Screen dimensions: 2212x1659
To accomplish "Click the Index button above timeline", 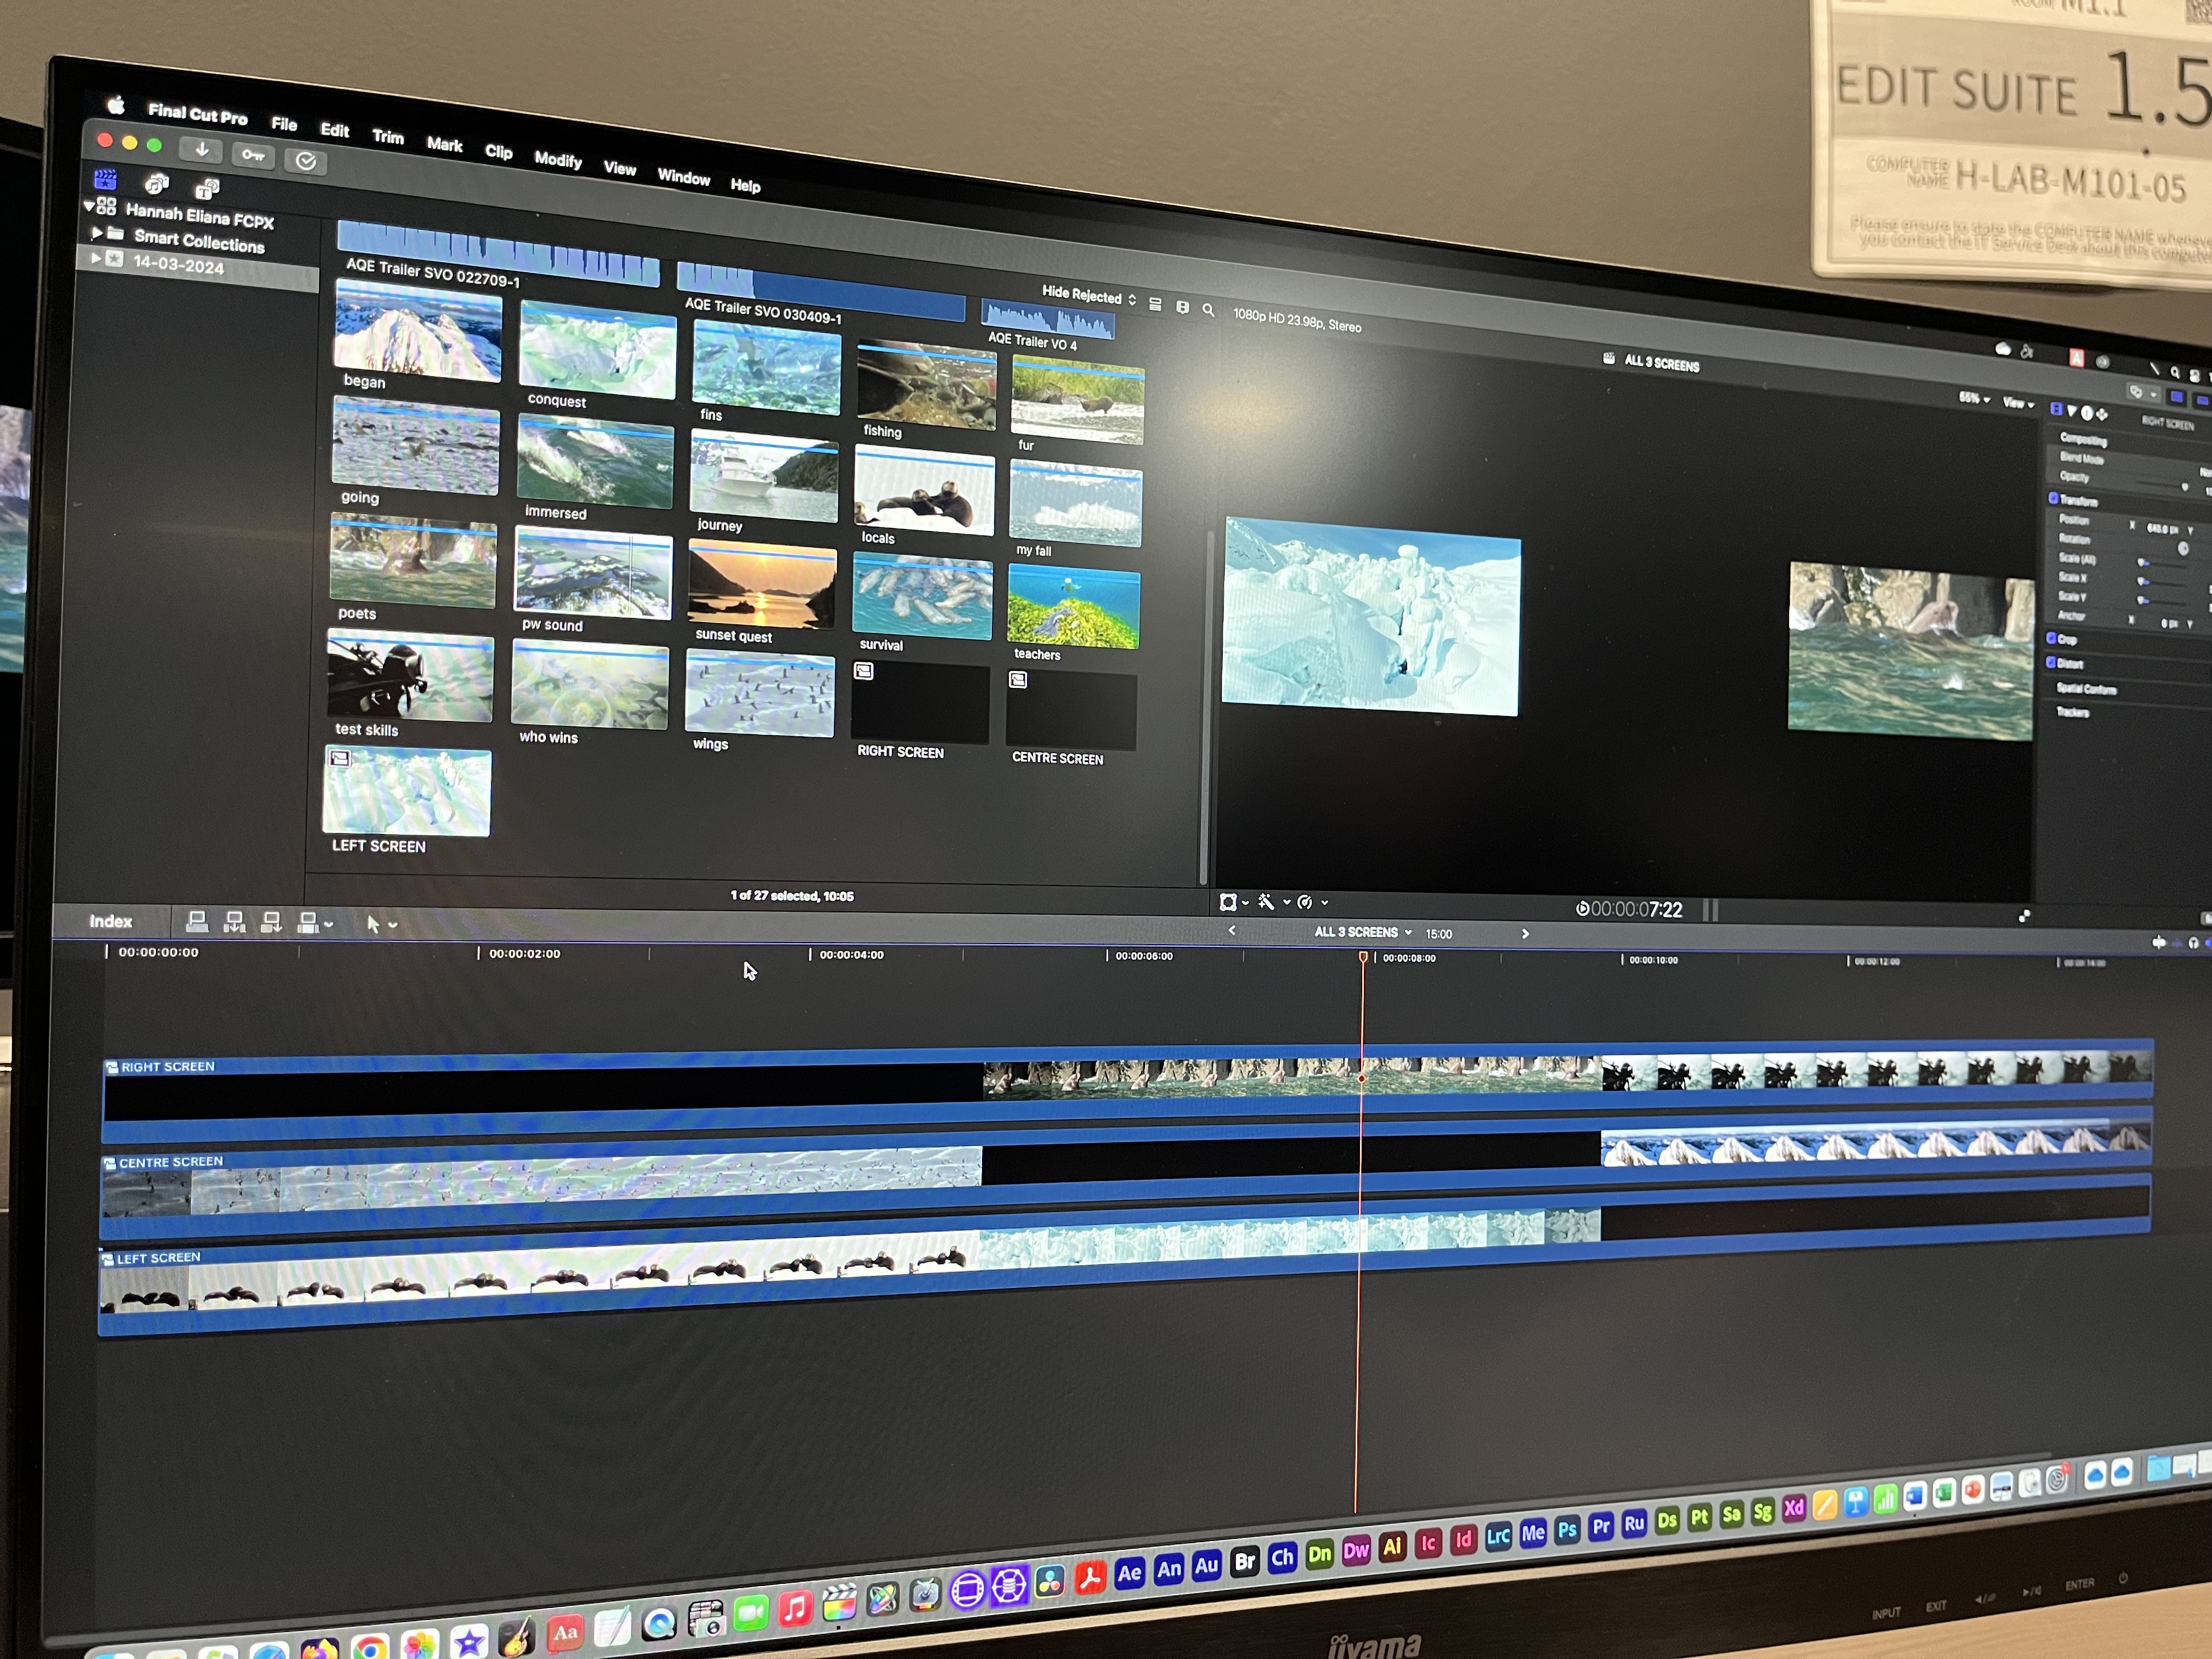I will point(110,921).
